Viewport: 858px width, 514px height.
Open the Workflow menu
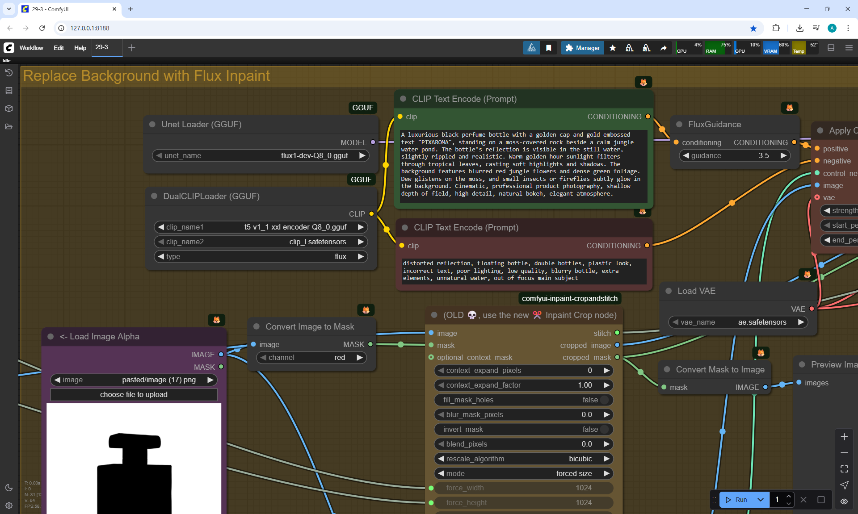click(31, 48)
